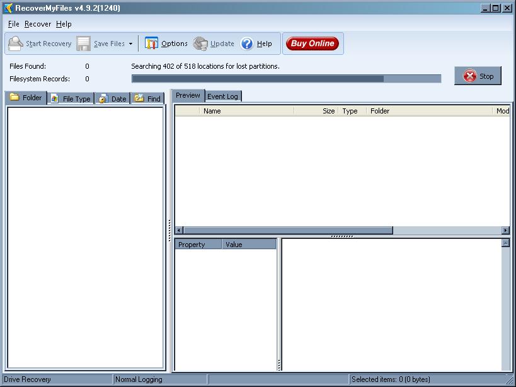Select the Find tab

point(147,98)
